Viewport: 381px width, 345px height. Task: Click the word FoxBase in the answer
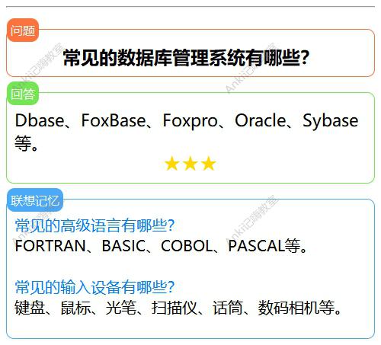point(114,120)
